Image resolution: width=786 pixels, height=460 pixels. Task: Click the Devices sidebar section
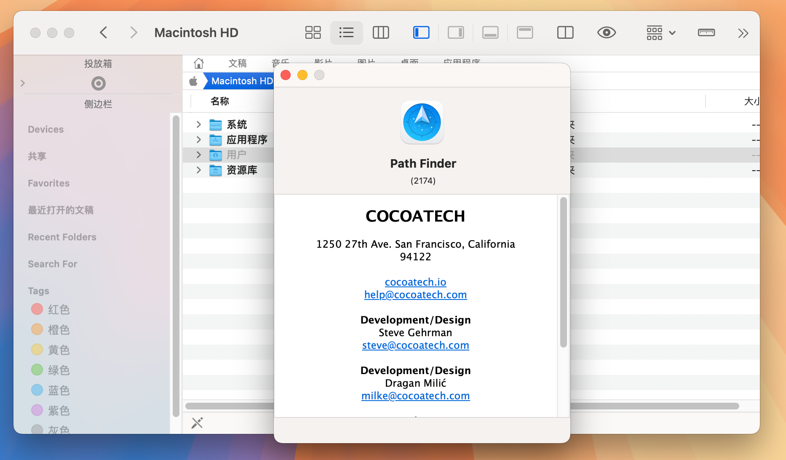46,129
